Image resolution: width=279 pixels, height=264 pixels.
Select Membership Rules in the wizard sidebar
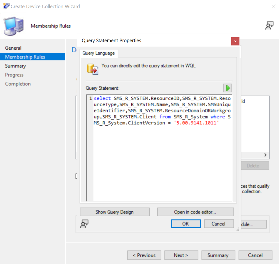point(32,57)
